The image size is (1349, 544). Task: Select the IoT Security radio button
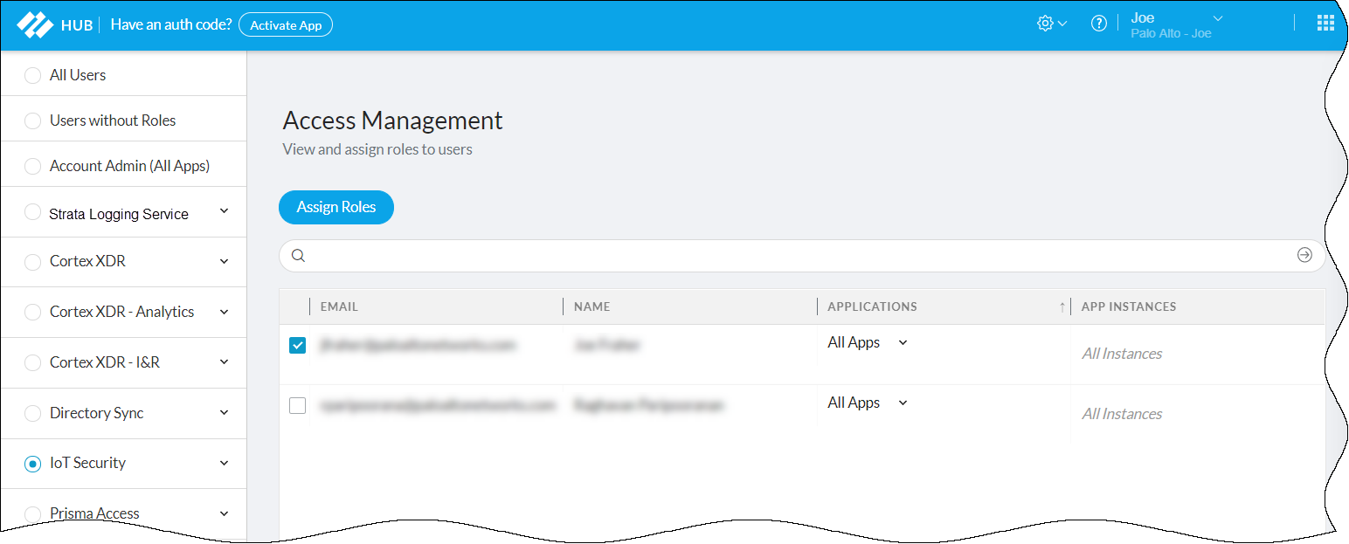(x=32, y=464)
